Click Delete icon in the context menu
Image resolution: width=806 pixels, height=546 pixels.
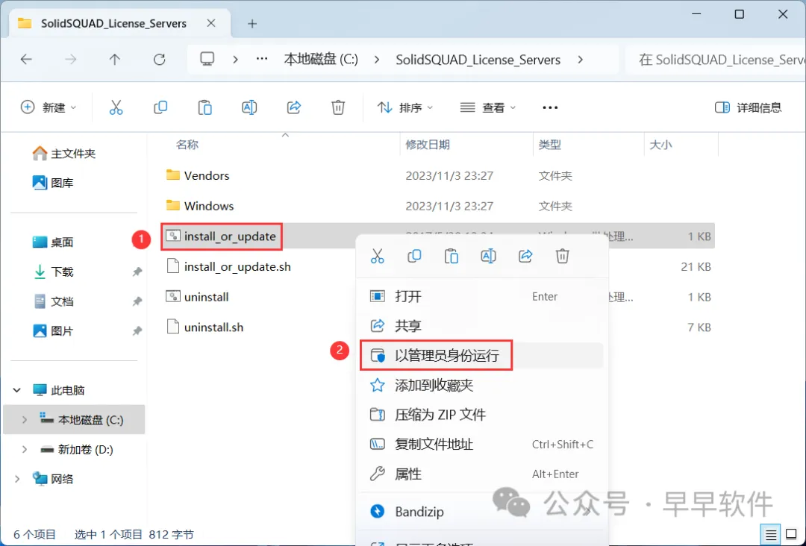(563, 256)
